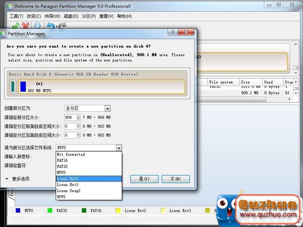Choose FAT16 from file system list
This screenshot has width=303, height=227.
(89, 160)
